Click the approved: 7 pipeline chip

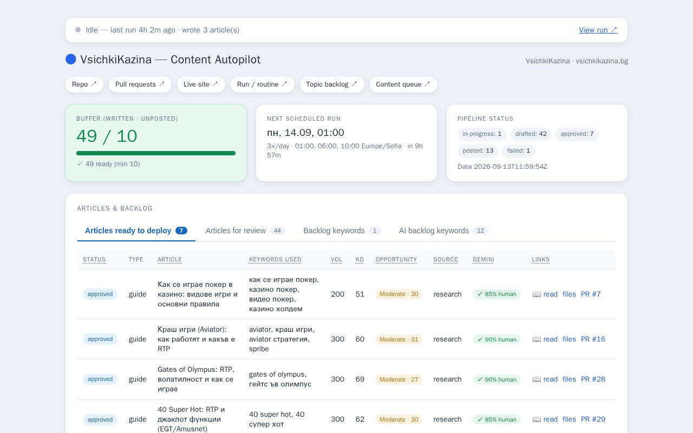point(577,134)
